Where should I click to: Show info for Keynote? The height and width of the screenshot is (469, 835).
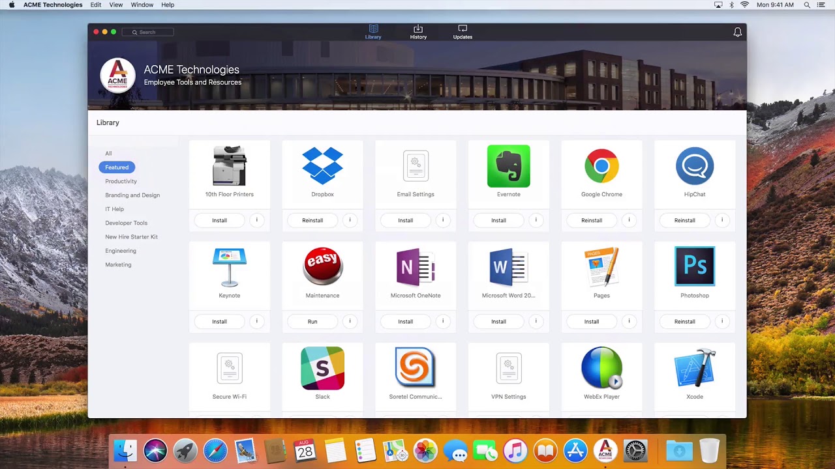(256, 321)
